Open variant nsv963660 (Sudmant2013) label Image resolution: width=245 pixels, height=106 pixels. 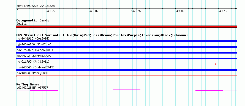(36, 67)
